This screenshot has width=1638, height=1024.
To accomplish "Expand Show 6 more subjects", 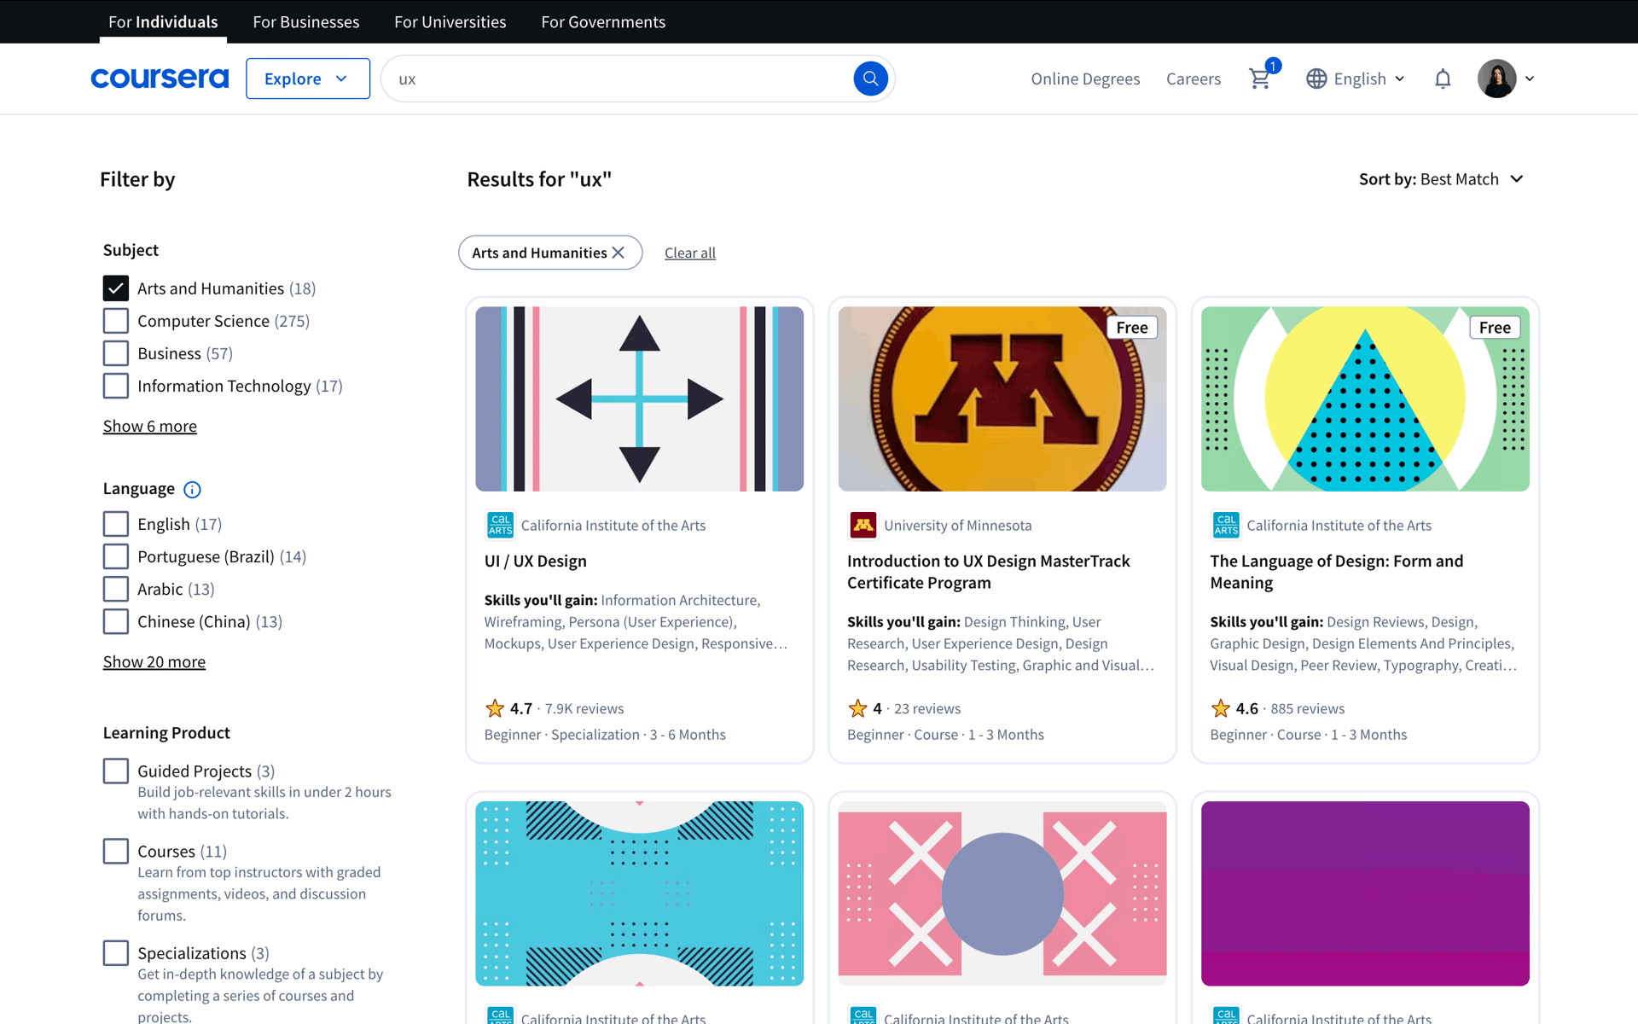I will [150, 426].
